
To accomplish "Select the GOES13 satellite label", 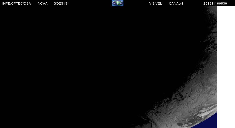I will click(x=60, y=3).
